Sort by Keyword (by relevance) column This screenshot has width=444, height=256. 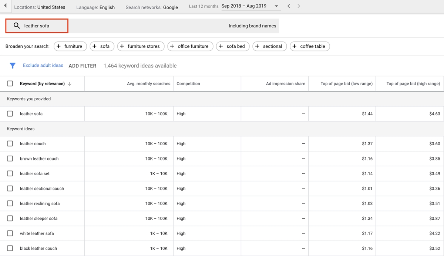point(42,84)
